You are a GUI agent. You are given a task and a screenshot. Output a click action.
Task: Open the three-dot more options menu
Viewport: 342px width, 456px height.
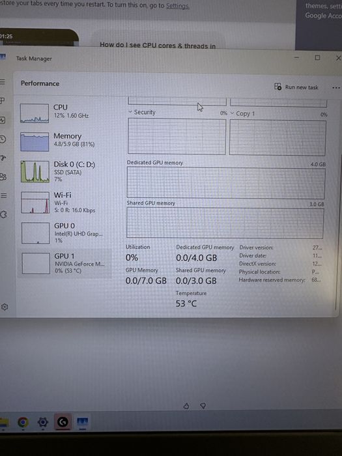pyautogui.click(x=336, y=87)
